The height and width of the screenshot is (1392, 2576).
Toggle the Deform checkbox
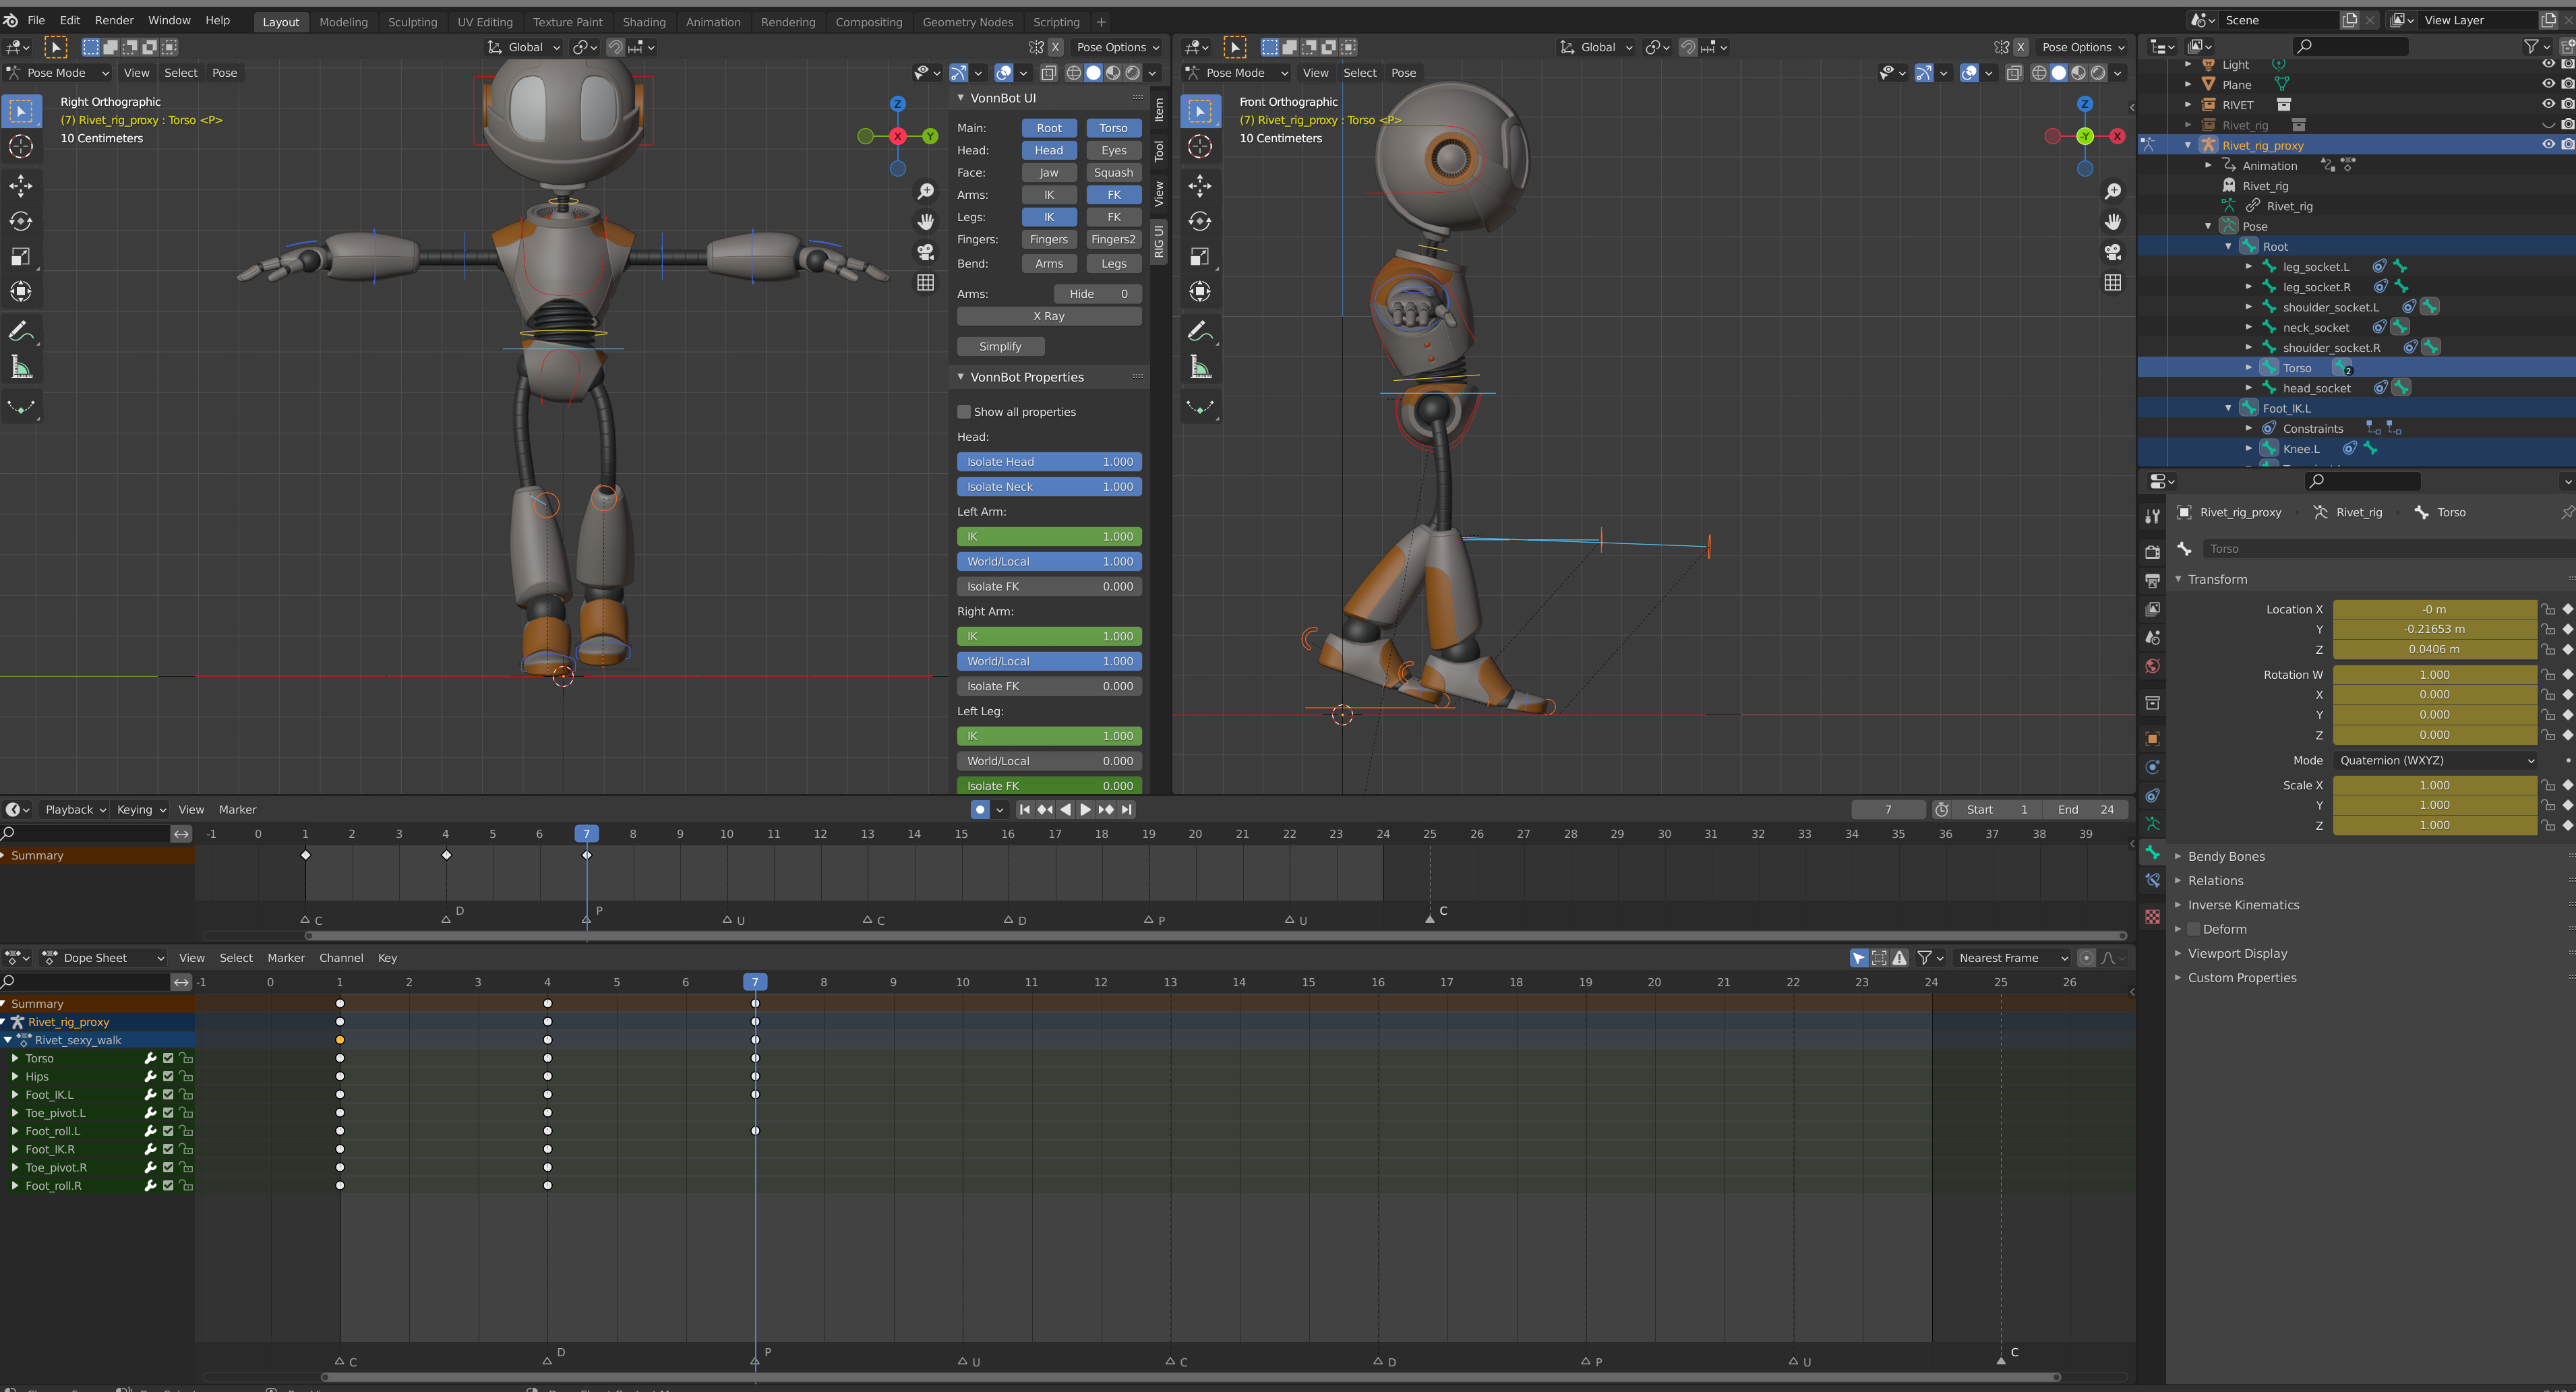[2194, 929]
